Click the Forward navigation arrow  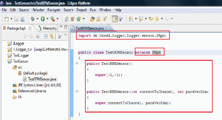167,19
